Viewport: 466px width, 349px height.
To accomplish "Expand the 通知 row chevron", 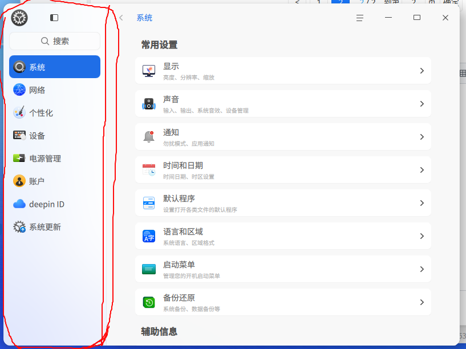I will coord(422,137).
